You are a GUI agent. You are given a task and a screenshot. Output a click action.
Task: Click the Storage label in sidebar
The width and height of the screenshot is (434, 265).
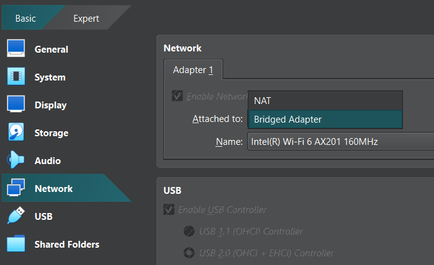[x=52, y=133]
